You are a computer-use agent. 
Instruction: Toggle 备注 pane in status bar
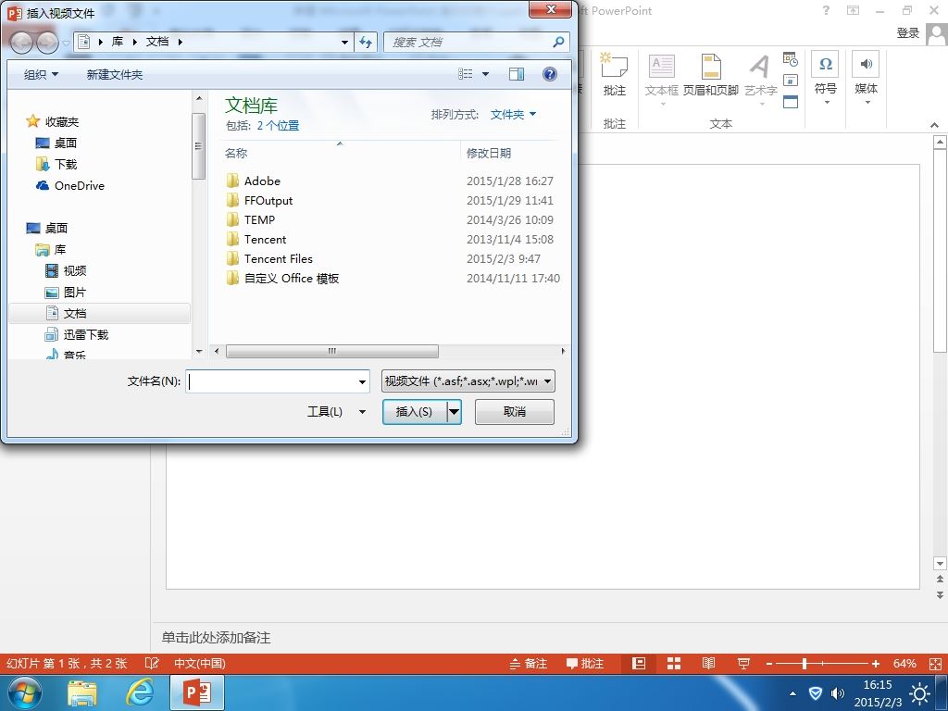[528, 663]
